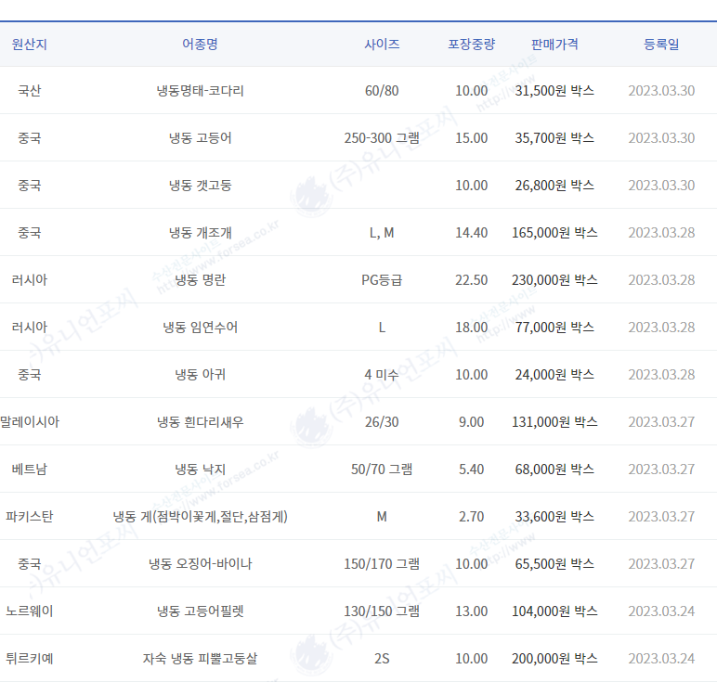This screenshot has height=682, width=717.
Task: Open the 냉동 개조개 listing
Action: pos(200,233)
